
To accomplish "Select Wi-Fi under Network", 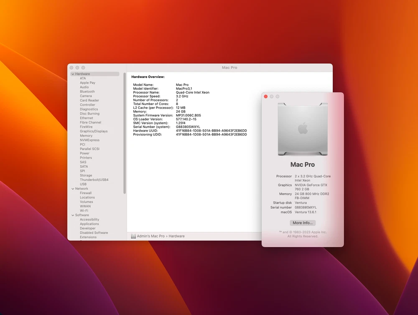I will (x=84, y=210).
